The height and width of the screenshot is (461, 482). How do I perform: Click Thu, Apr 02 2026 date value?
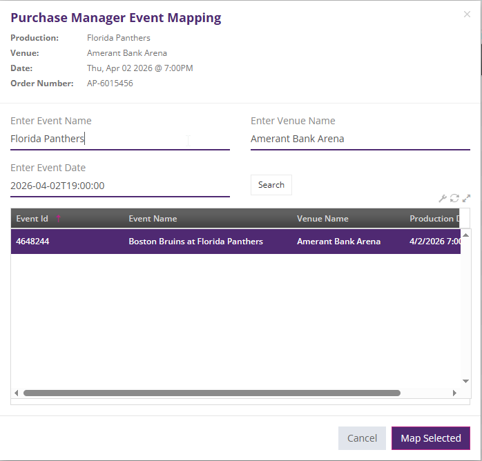(x=140, y=68)
